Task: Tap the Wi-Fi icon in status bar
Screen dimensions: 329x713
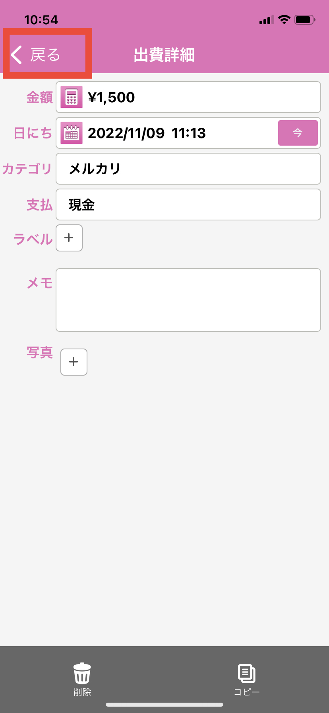Action: point(284,19)
